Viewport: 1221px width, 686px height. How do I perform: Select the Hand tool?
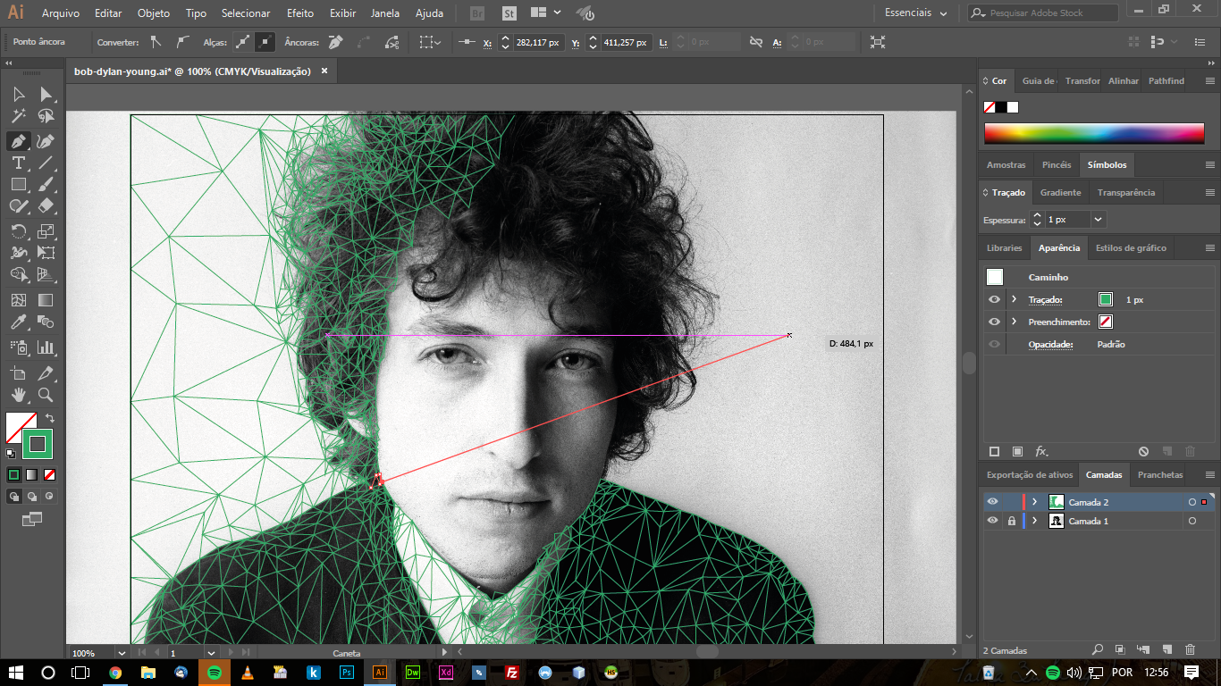point(18,395)
